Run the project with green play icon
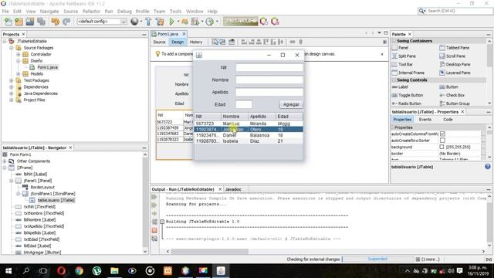 click(171, 22)
